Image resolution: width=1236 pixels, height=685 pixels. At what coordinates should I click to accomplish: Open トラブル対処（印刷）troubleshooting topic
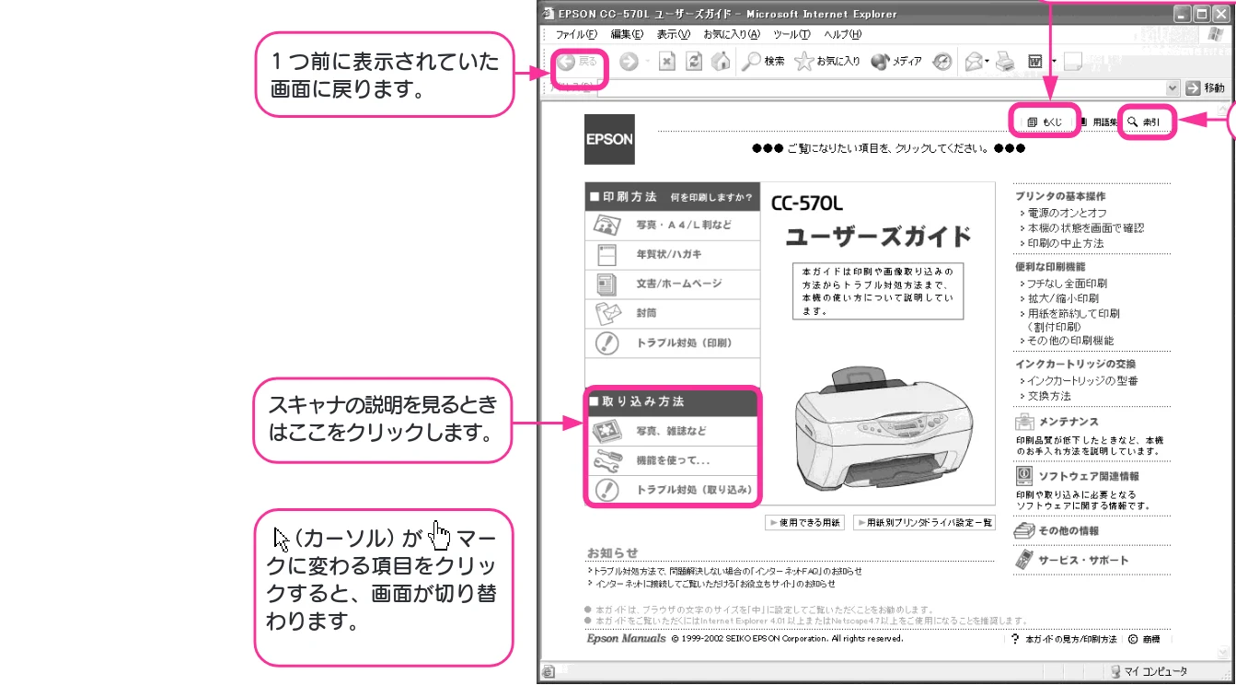coord(673,342)
